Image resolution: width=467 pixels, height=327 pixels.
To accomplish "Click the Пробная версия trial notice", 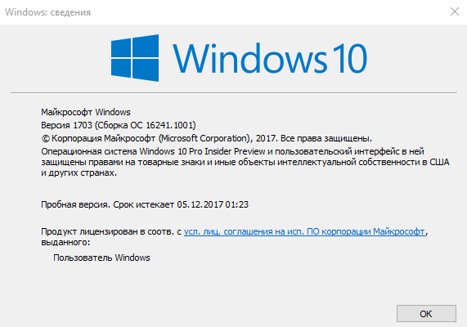I will (75, 204).
